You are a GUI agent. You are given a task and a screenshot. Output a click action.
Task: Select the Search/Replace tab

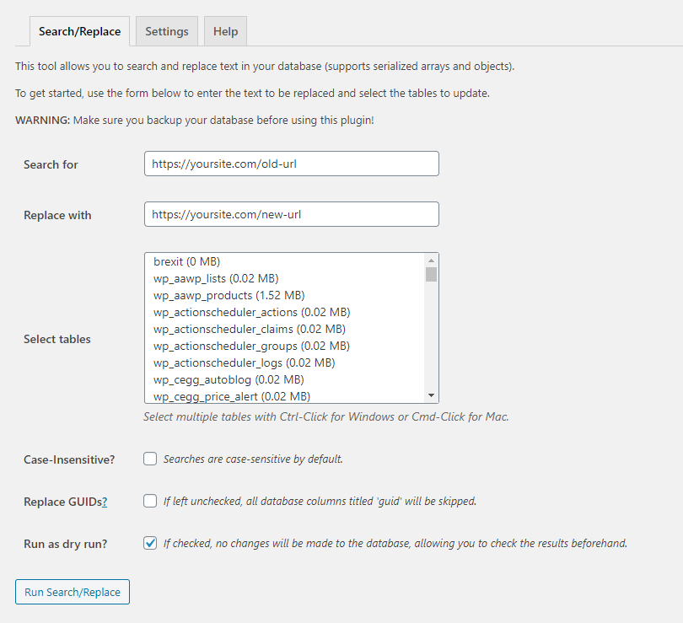[x=79, y=30]
